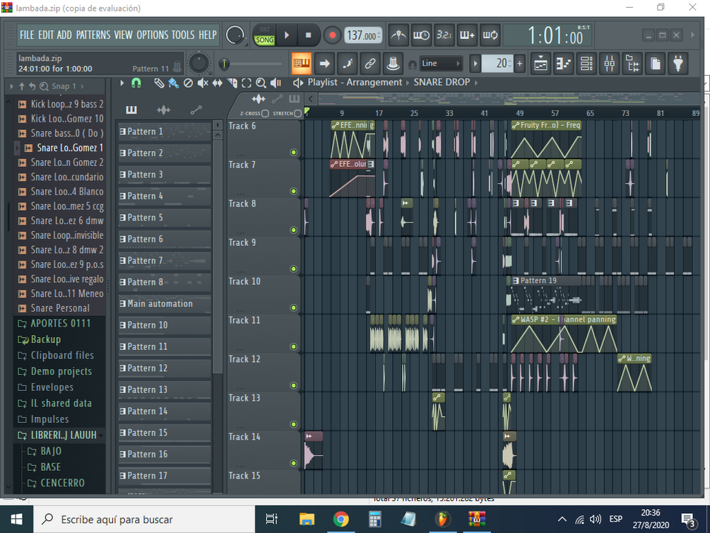Toggle the overdub/blend recording icon

click(x=467, y=35)
